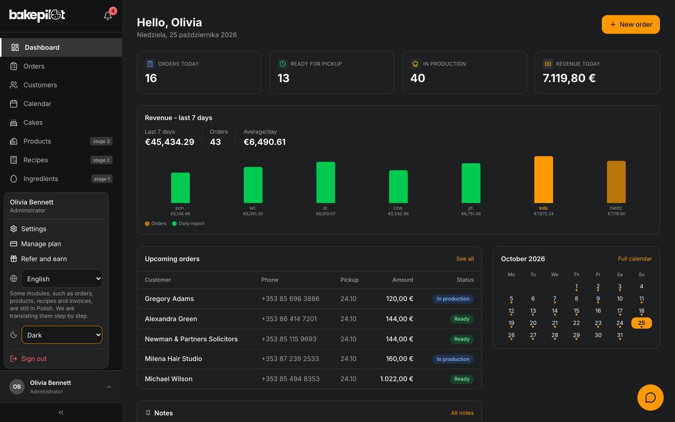675x422 pixels.
Task: Click the Cakes sidebar icon
Action: 14,122
